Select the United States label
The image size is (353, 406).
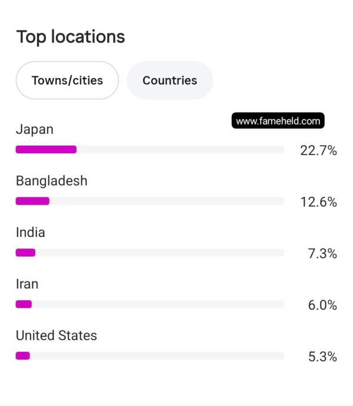(56, 335)
